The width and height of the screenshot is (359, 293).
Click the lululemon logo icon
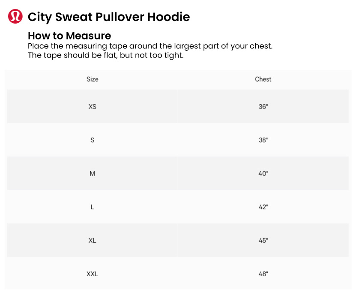click(x=15, y=17)
